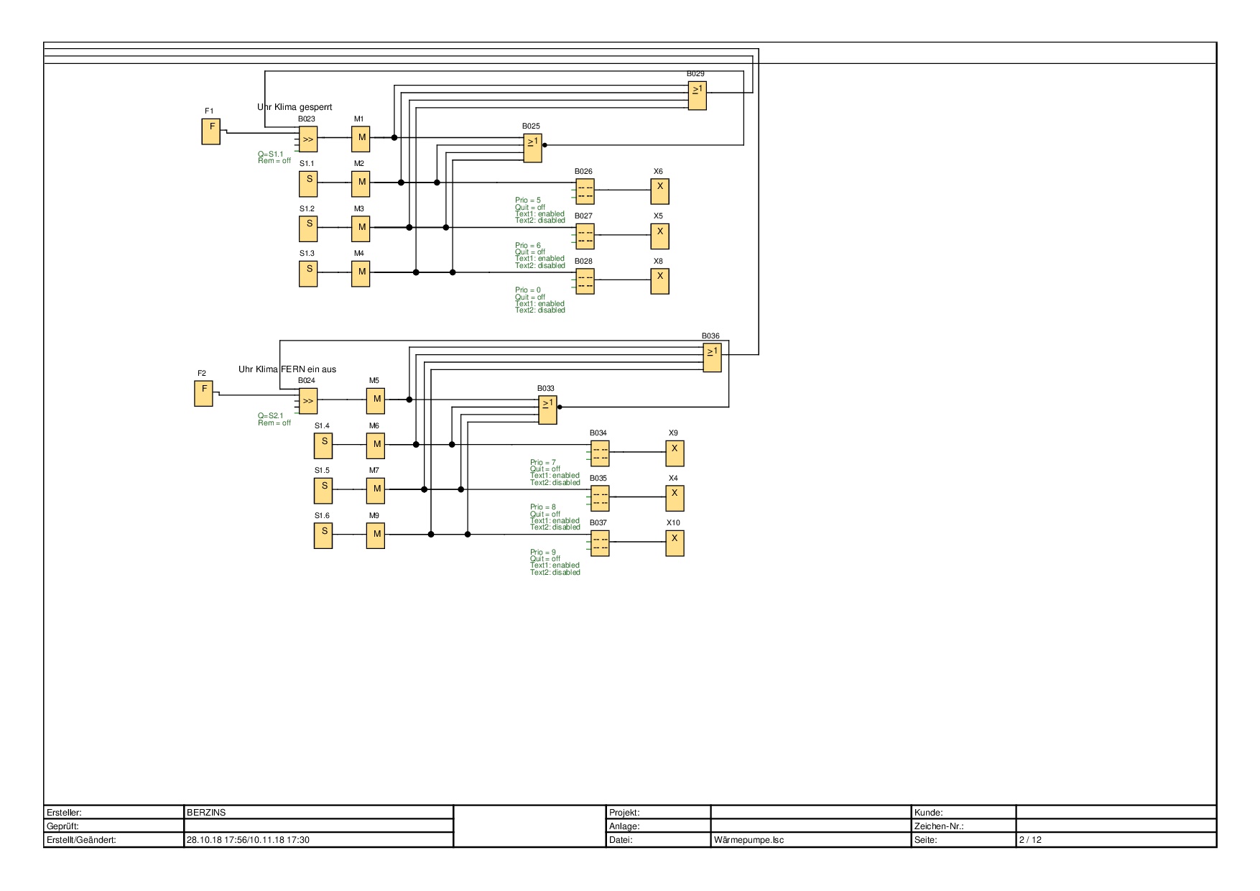The image size is (1260, 891).
Task: Select message text block B028
Action: tap(585, 281)
